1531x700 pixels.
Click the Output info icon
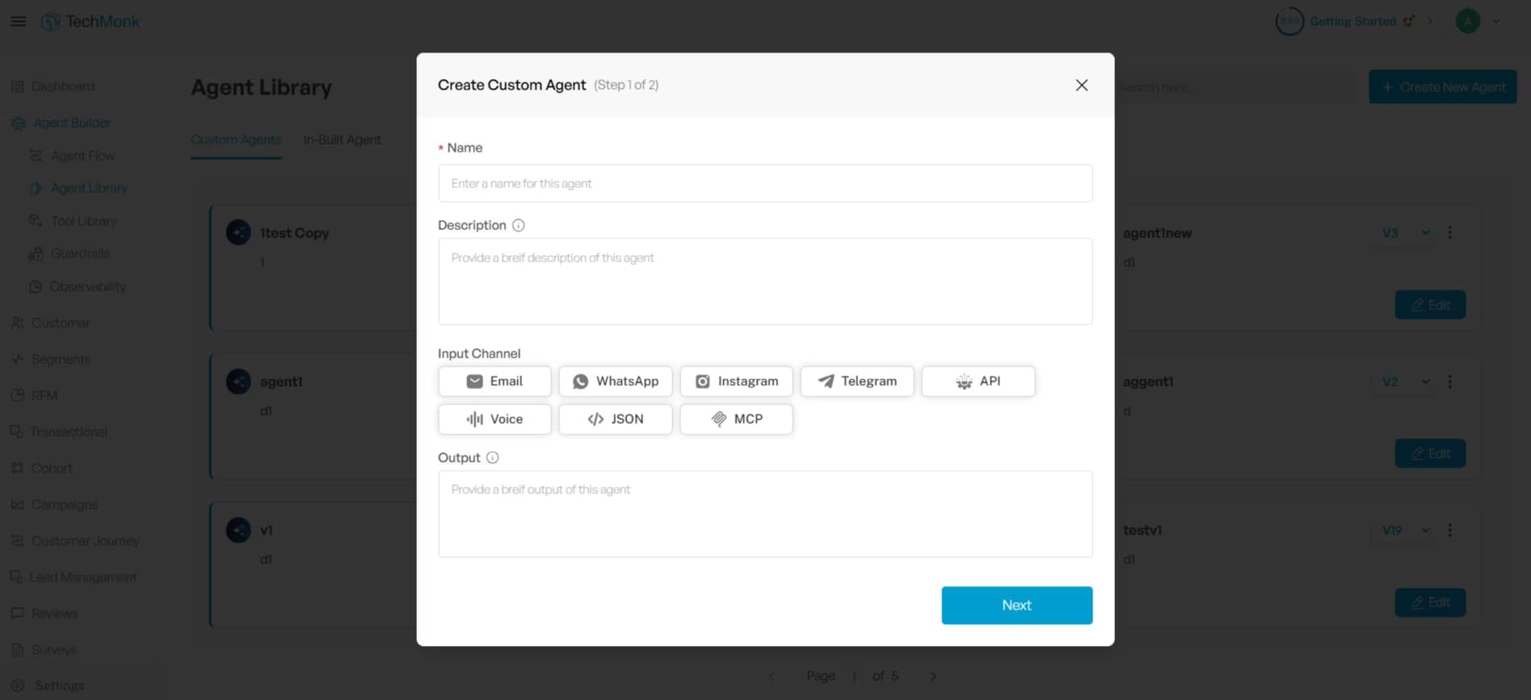(x=493, y=458)
